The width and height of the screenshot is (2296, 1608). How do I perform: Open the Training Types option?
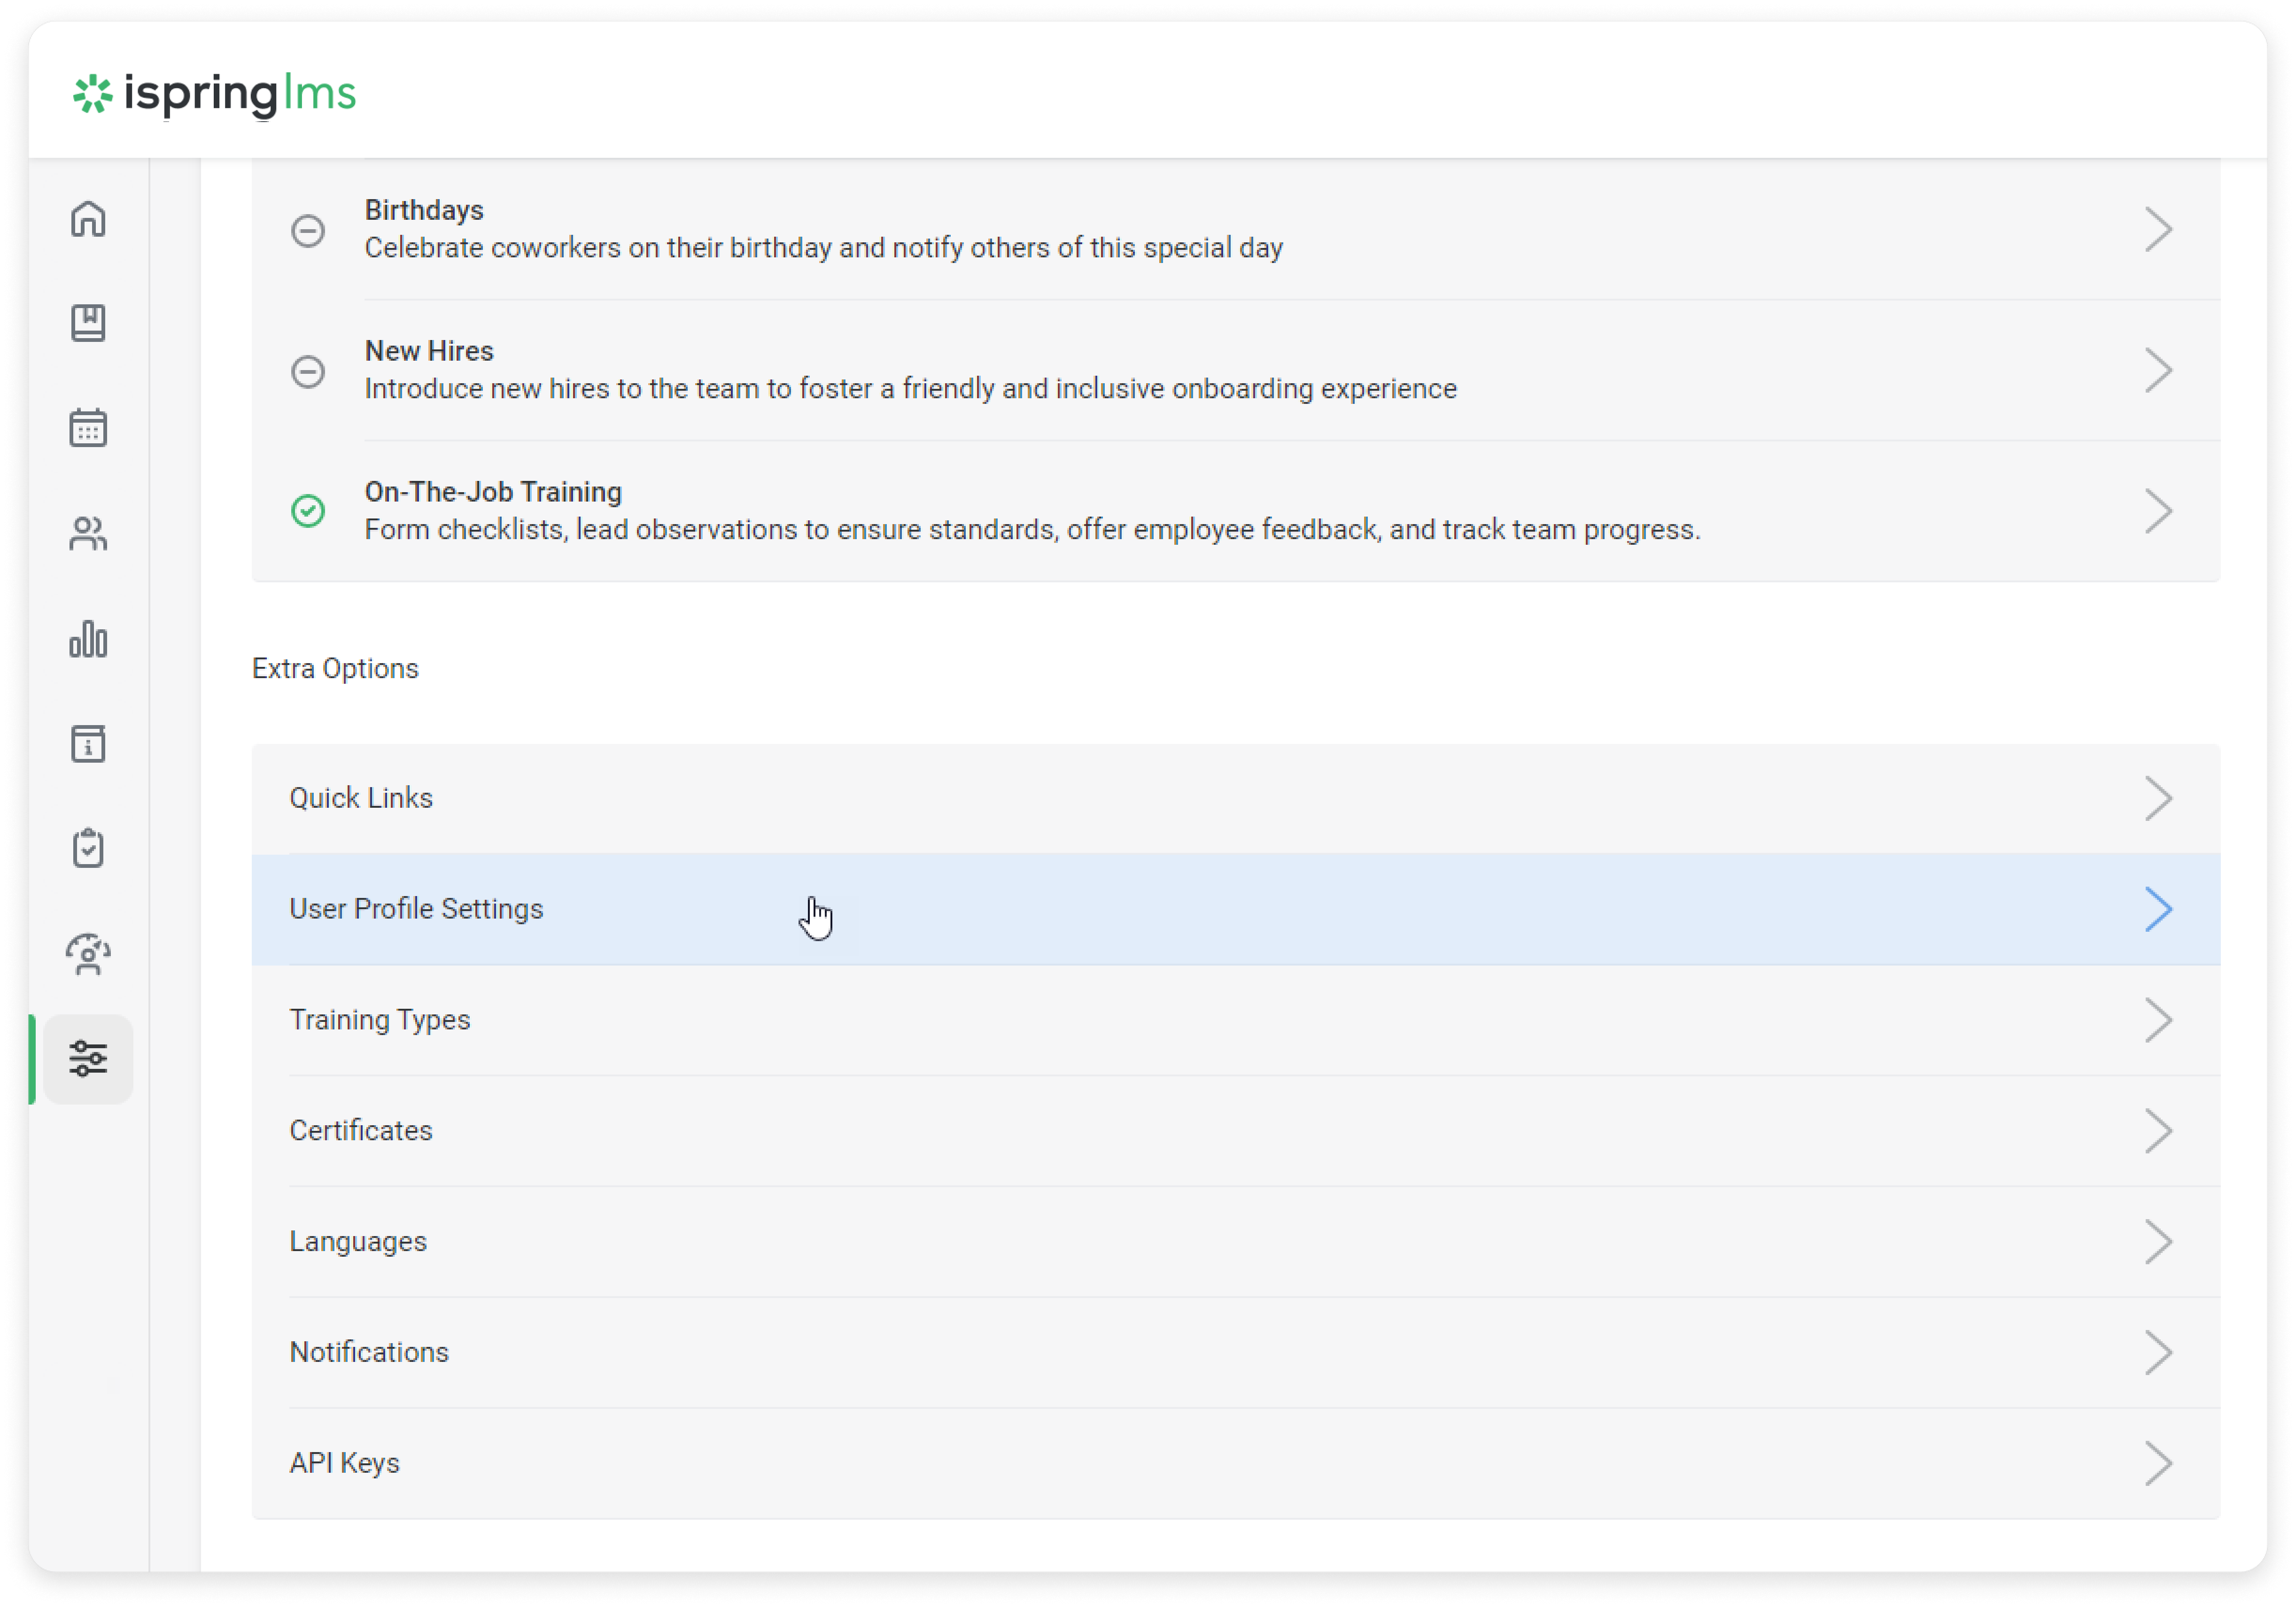pos(380,1020)
